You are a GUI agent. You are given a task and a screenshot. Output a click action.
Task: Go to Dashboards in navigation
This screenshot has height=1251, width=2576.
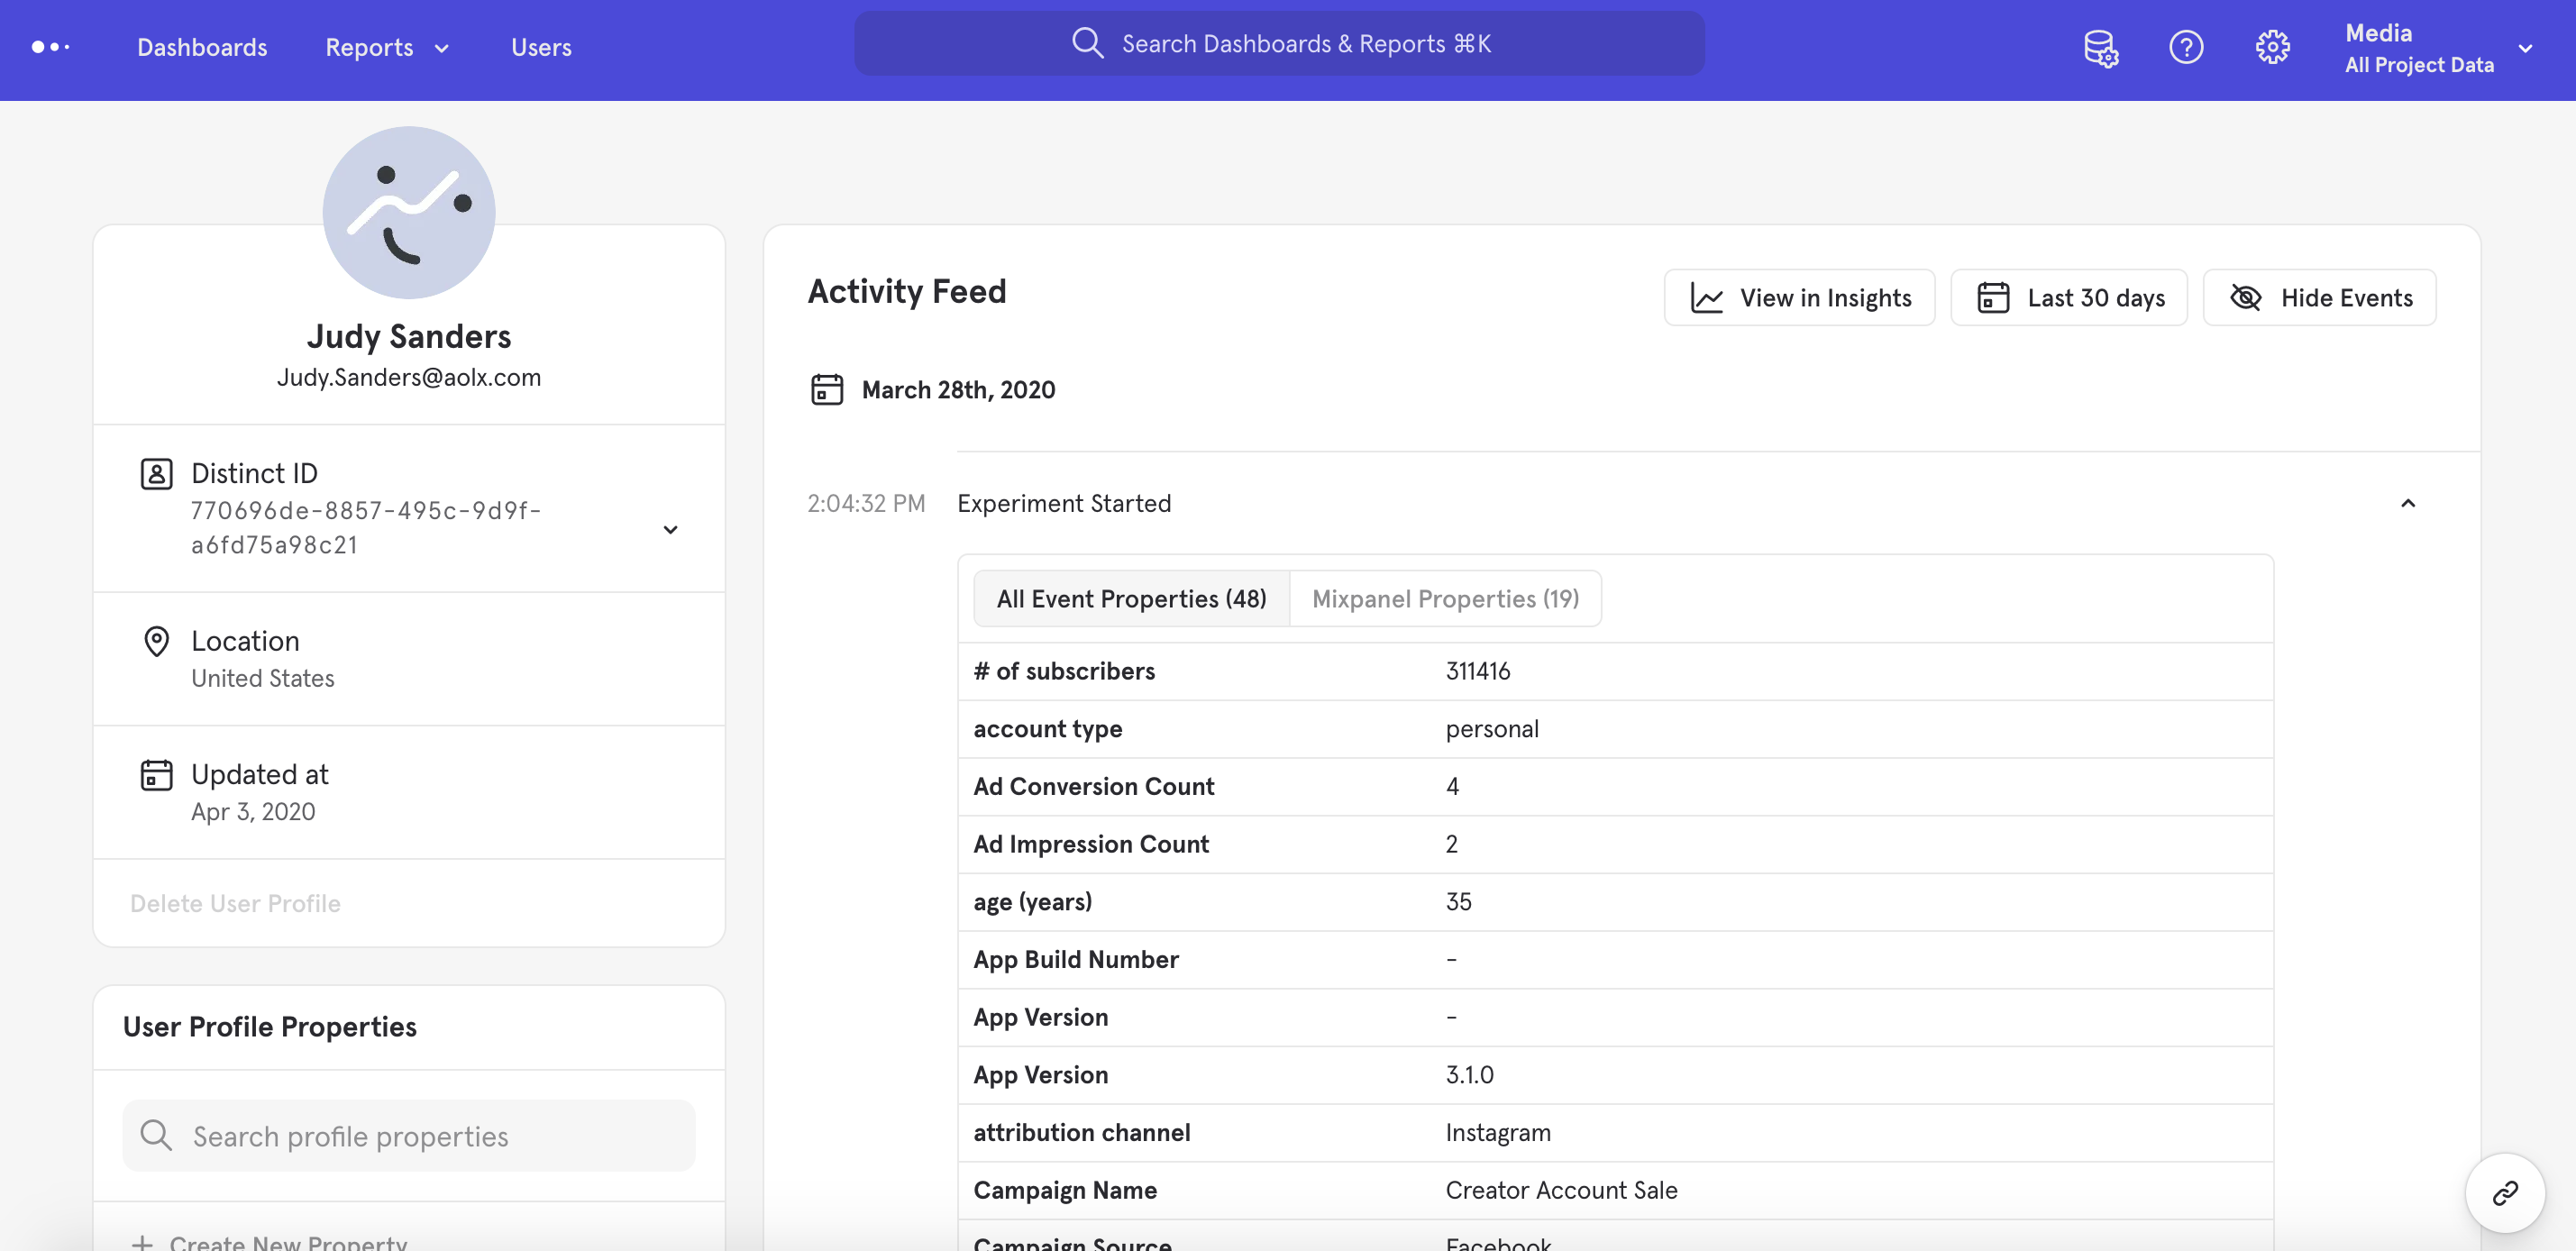(x=202, y=47)
